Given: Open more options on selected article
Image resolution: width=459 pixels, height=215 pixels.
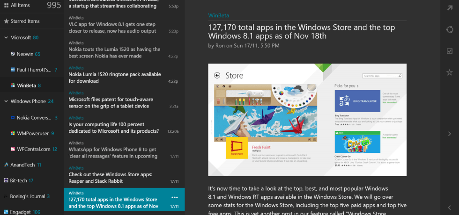Looking at the screenshot, I should [x=175, y=197].
